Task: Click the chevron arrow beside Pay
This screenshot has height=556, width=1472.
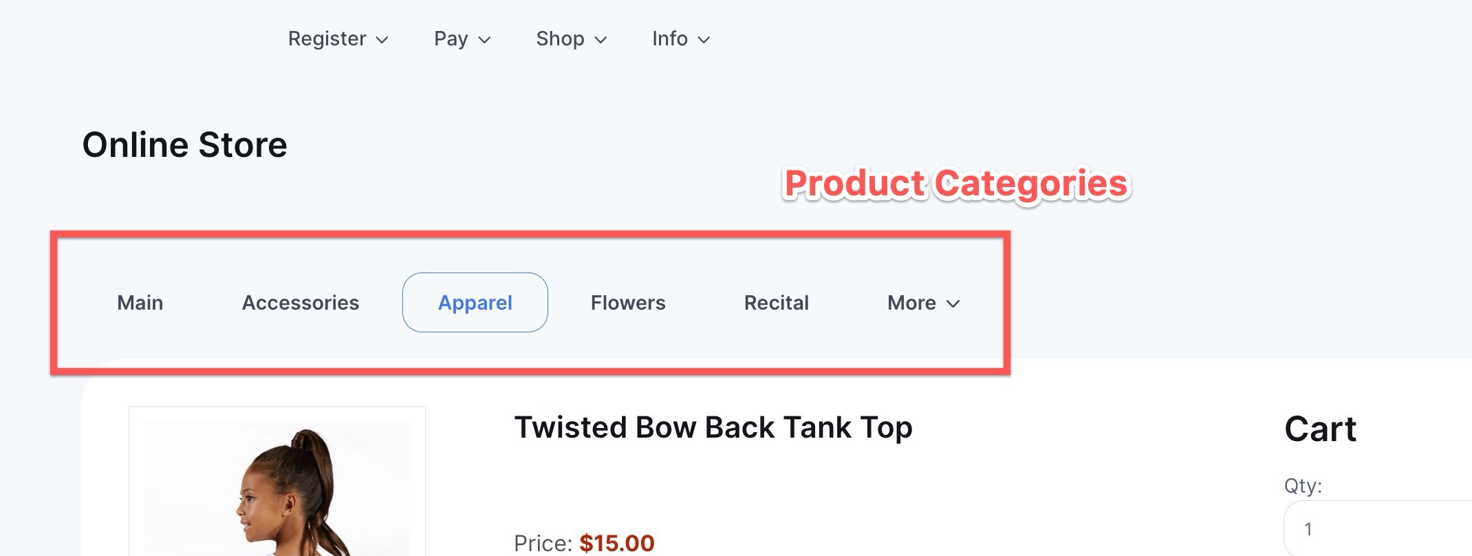Action: click(484, 40)
